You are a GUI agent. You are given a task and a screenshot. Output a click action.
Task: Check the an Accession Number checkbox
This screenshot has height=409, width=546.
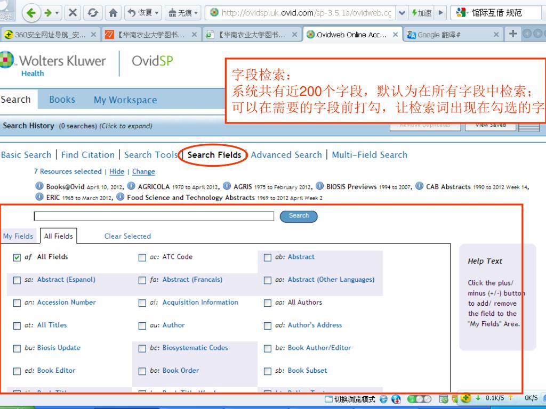tap(17, 303)
